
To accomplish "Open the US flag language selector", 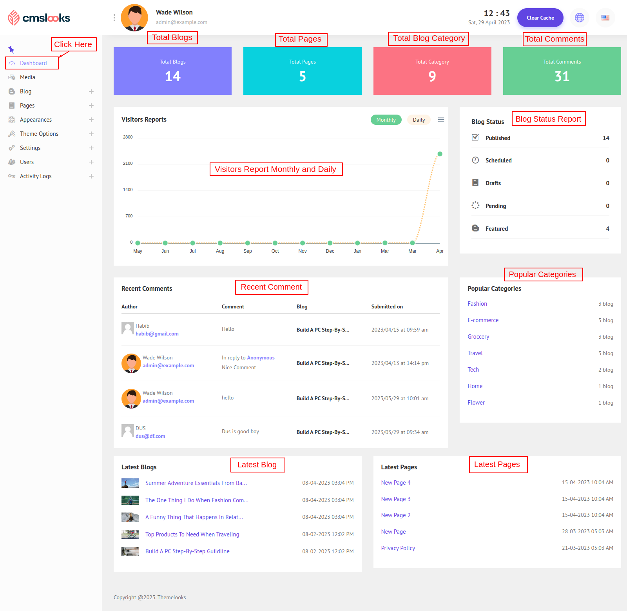I will point(605,18).
